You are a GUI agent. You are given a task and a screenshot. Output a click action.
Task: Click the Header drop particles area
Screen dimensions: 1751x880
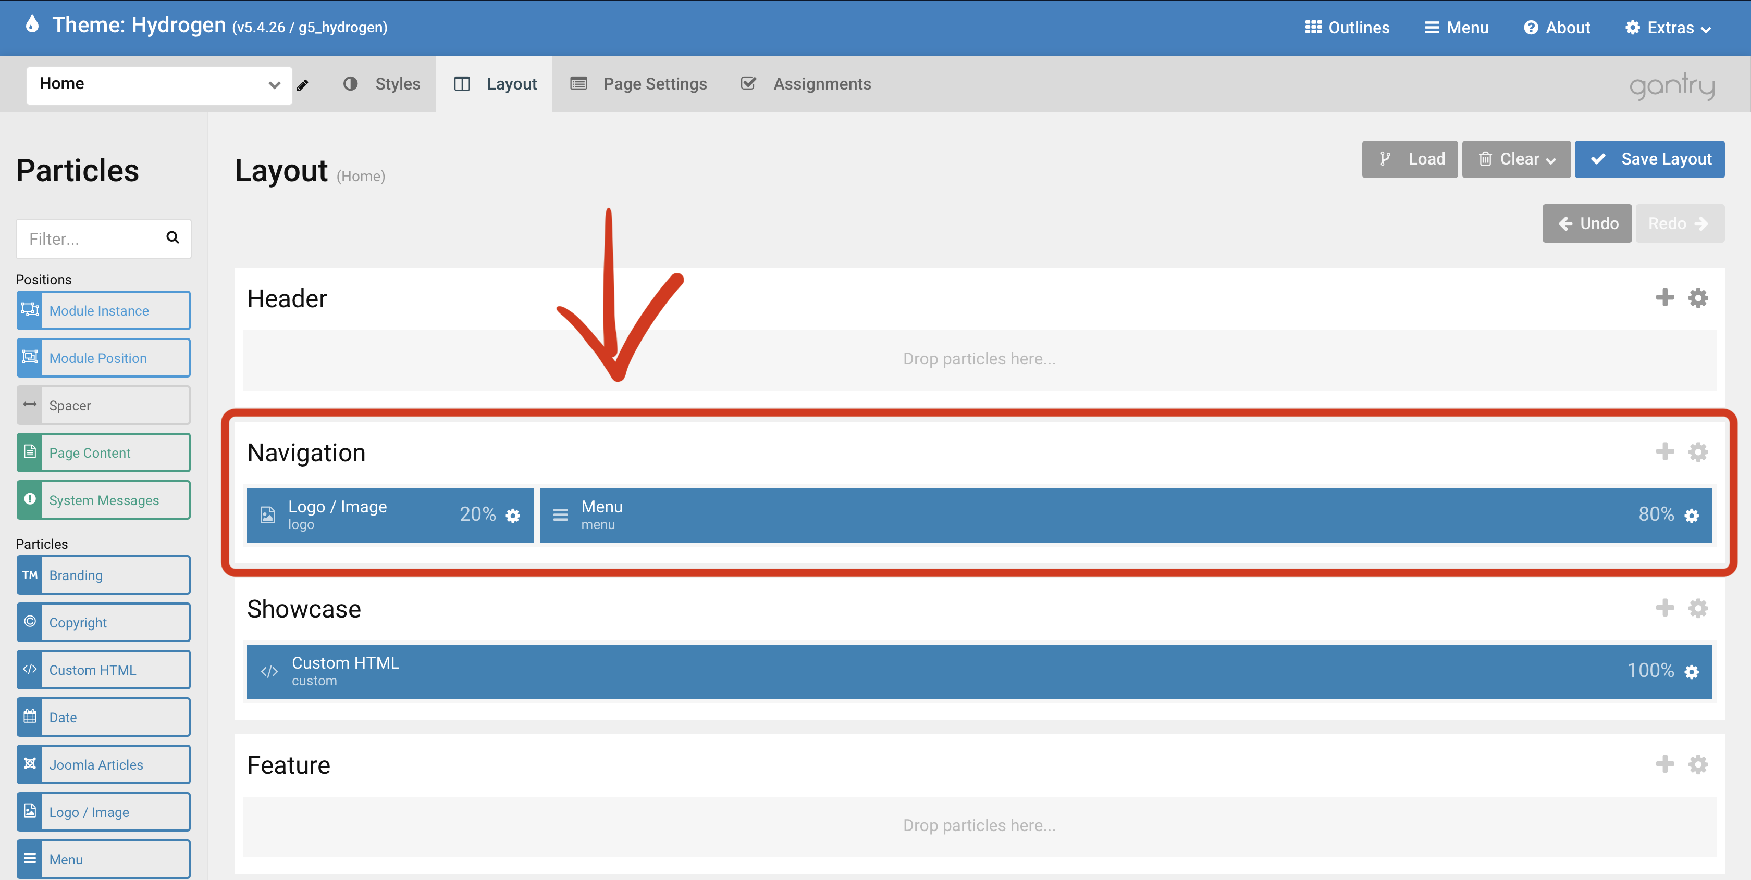980,360
